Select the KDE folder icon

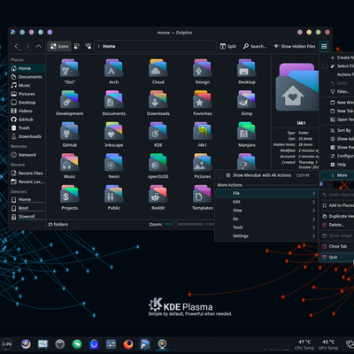[x=158, y=131]
